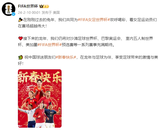Open the FIFA World Cup profile avatar
Screen dimensions: 160x130
point(9,9)
